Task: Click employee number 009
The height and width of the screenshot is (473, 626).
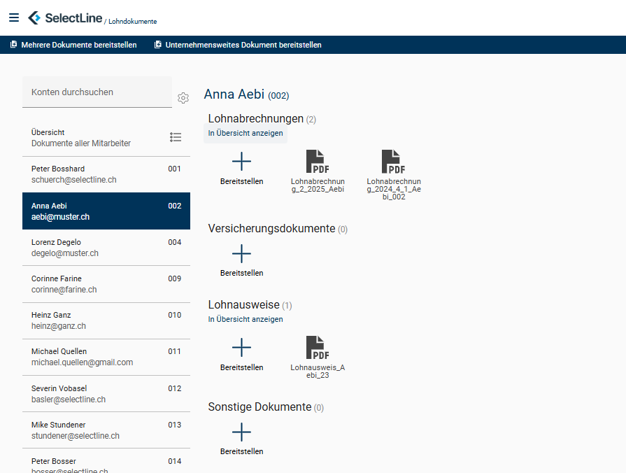Action: 174,278
